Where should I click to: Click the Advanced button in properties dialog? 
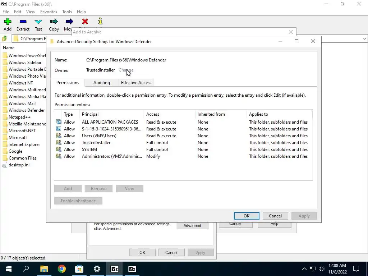192,226
